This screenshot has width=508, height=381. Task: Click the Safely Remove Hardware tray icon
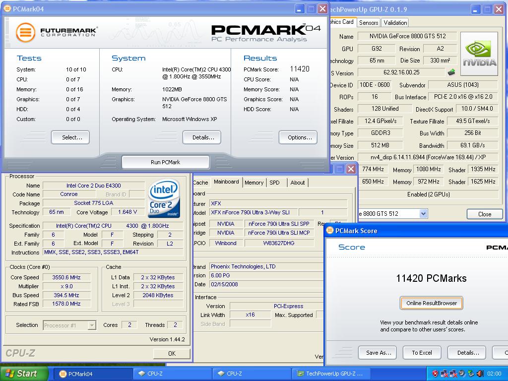[471, 374]
